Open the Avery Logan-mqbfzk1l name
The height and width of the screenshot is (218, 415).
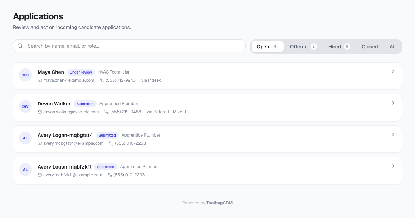pyautogui.click(x=64, y=167)
